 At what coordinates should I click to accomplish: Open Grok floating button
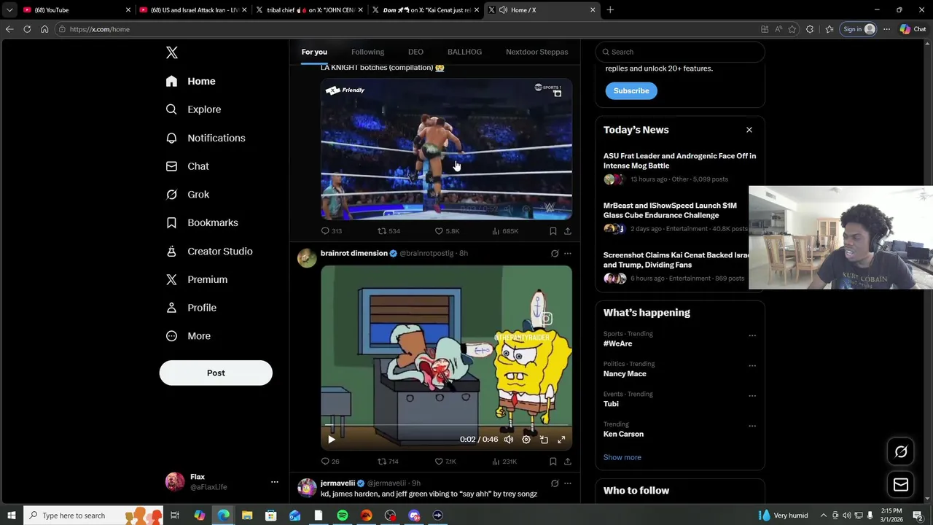pos(901,451)
